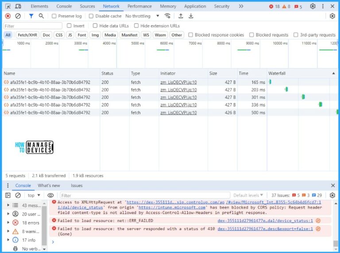Import HAR file upload icon
This screenshot has width=340, height=253.
click(x=181, y=16)
